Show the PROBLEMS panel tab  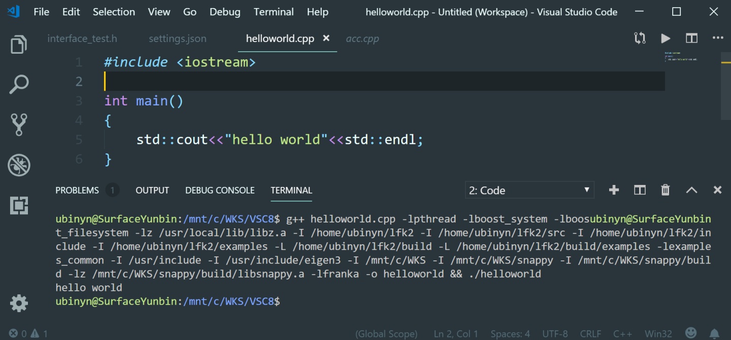click(77, 190)
